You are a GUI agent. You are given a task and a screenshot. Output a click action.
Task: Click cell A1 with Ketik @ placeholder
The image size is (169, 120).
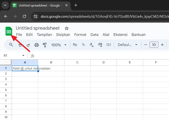[25, 68]
